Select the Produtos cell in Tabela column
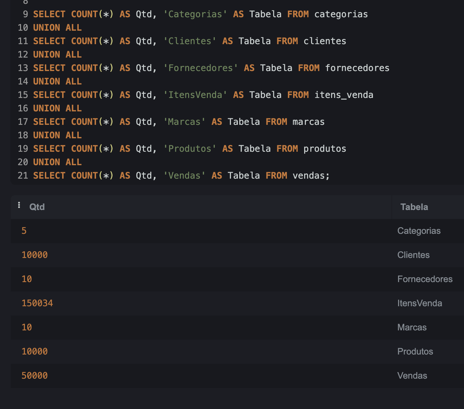This screenshot has height=409, width=464. (x=415, y=351)
